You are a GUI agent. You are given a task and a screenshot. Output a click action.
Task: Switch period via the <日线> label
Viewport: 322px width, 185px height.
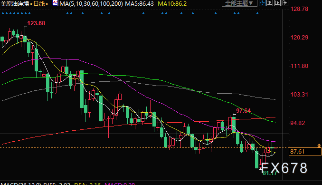point(39,3)
